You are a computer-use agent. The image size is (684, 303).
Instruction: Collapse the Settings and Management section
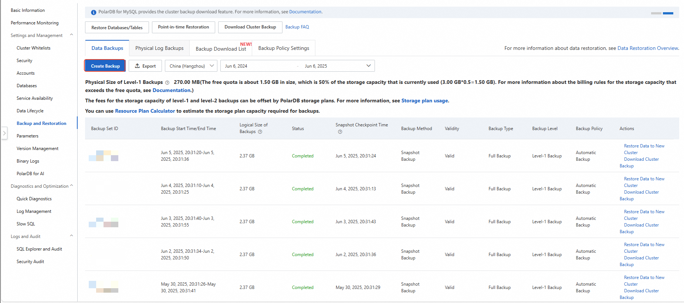[x=71, y=35]
